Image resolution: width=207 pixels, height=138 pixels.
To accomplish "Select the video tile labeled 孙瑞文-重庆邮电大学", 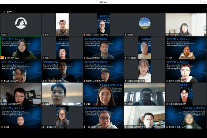I will coord(186,94).
